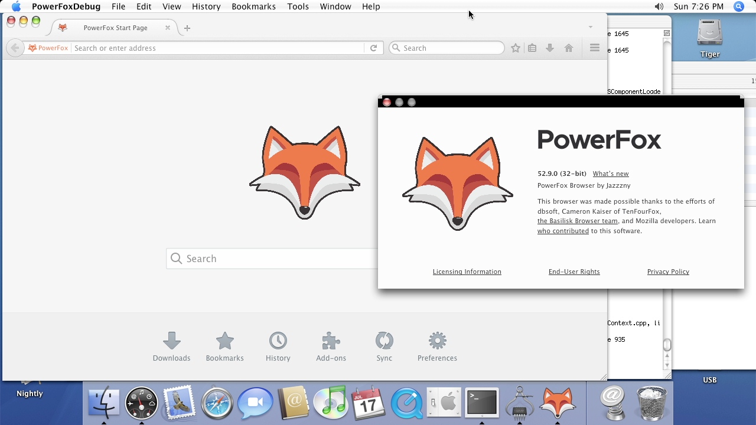Open Downloads from the start page

coord(171,346)
